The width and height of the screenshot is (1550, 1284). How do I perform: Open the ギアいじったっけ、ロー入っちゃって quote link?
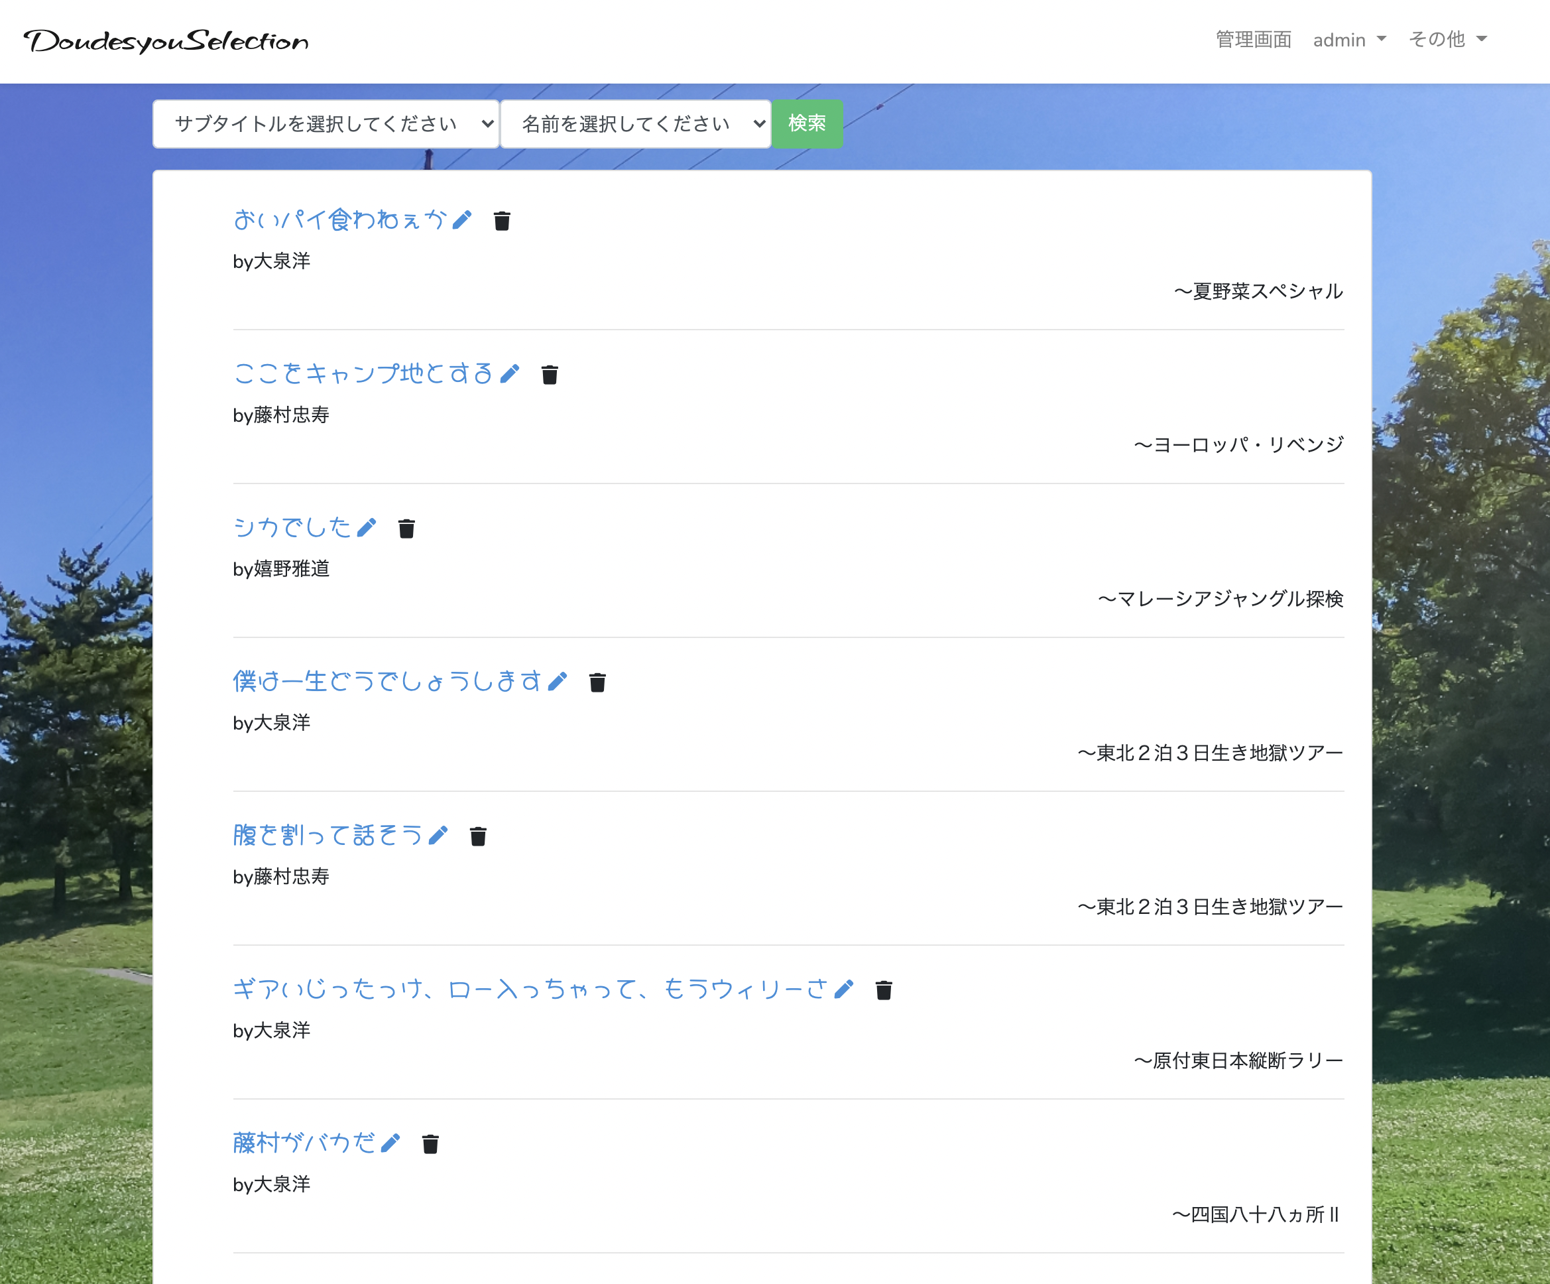(530, 988)
